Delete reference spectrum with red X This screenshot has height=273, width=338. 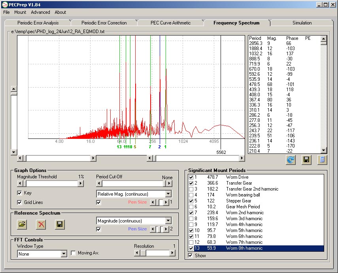(x=41, y=224)
